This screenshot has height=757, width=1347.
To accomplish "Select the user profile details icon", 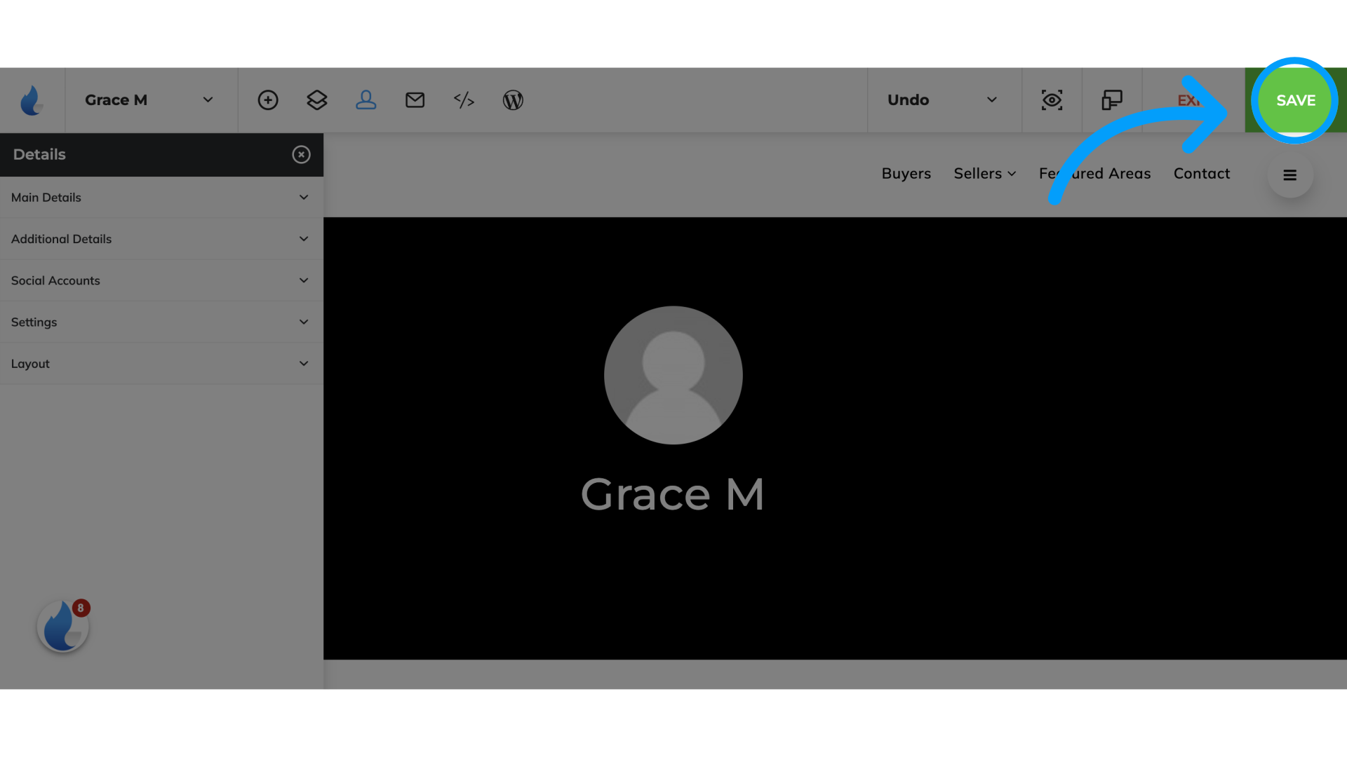I will click(366, 100).
